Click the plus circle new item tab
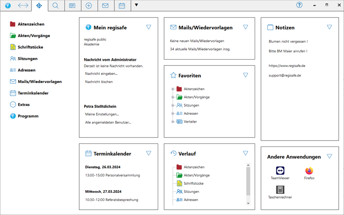The height and width of the screenshot is (215, 344). [89, 6]
